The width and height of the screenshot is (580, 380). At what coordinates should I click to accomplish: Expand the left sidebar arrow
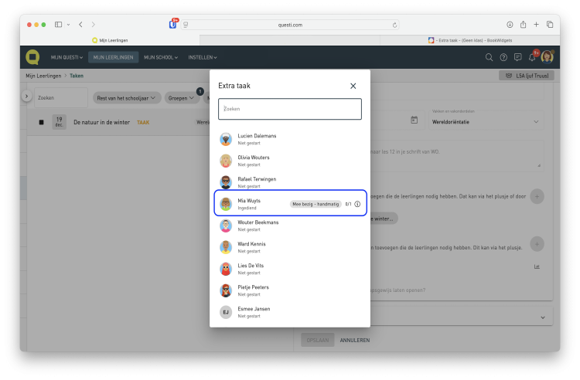(x=26, y=97)
